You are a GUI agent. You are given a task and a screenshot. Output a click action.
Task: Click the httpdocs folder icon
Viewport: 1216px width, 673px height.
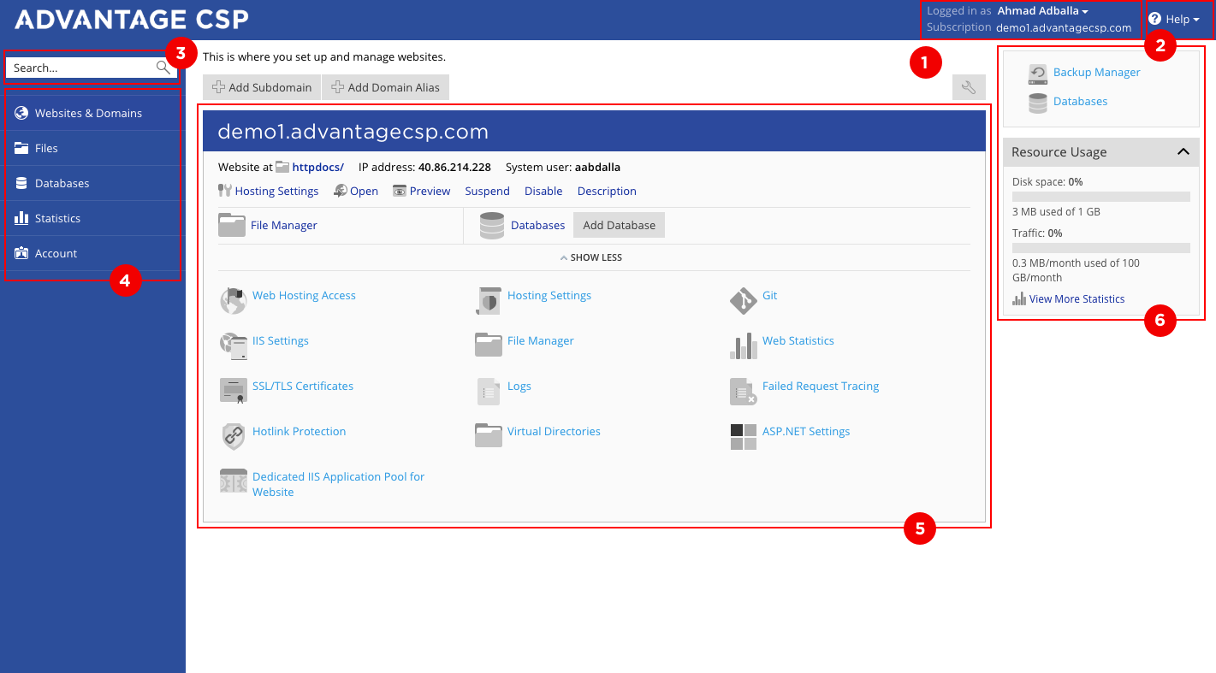(282, 167)
